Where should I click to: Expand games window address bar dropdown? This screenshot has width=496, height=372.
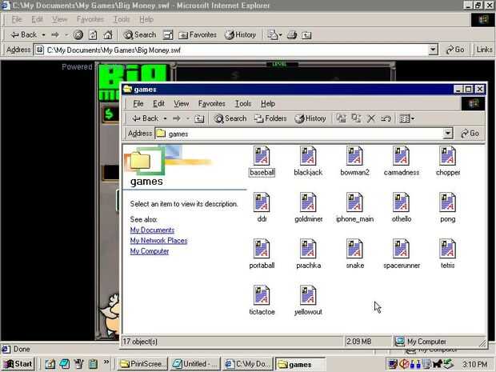pyautogui.click(x=448, y=134)
